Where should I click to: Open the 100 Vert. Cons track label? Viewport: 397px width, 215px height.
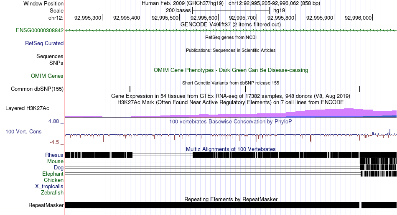coord(23,132)
